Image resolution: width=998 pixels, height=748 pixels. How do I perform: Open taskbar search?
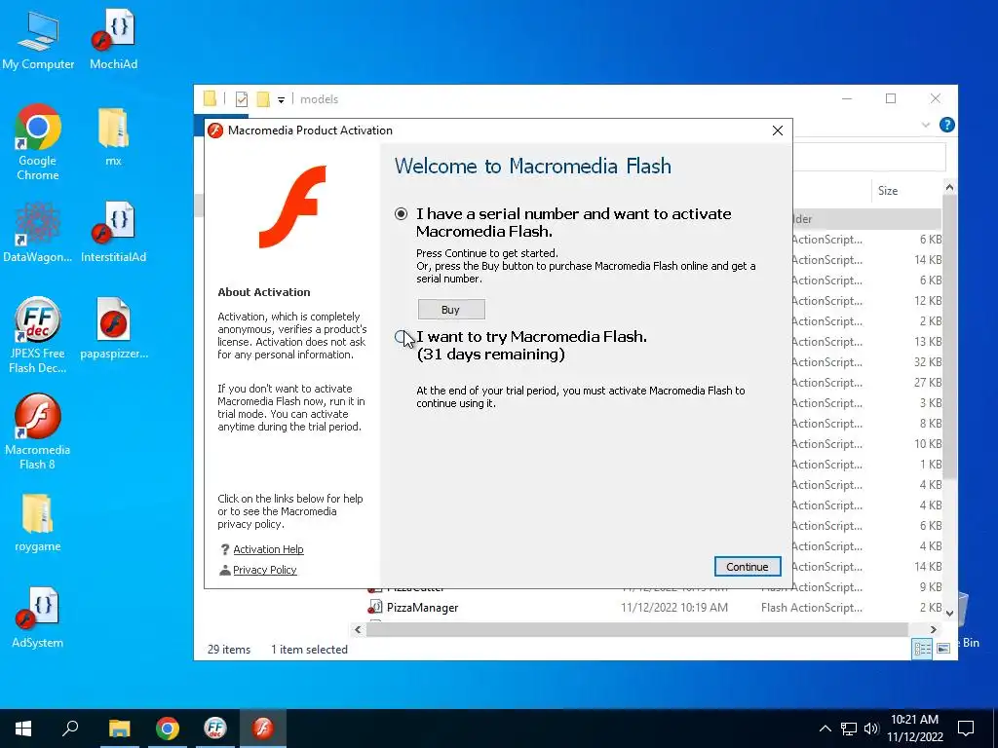pos(70,729)
